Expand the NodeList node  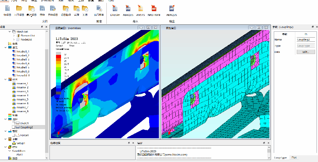(x=14, y=40)
